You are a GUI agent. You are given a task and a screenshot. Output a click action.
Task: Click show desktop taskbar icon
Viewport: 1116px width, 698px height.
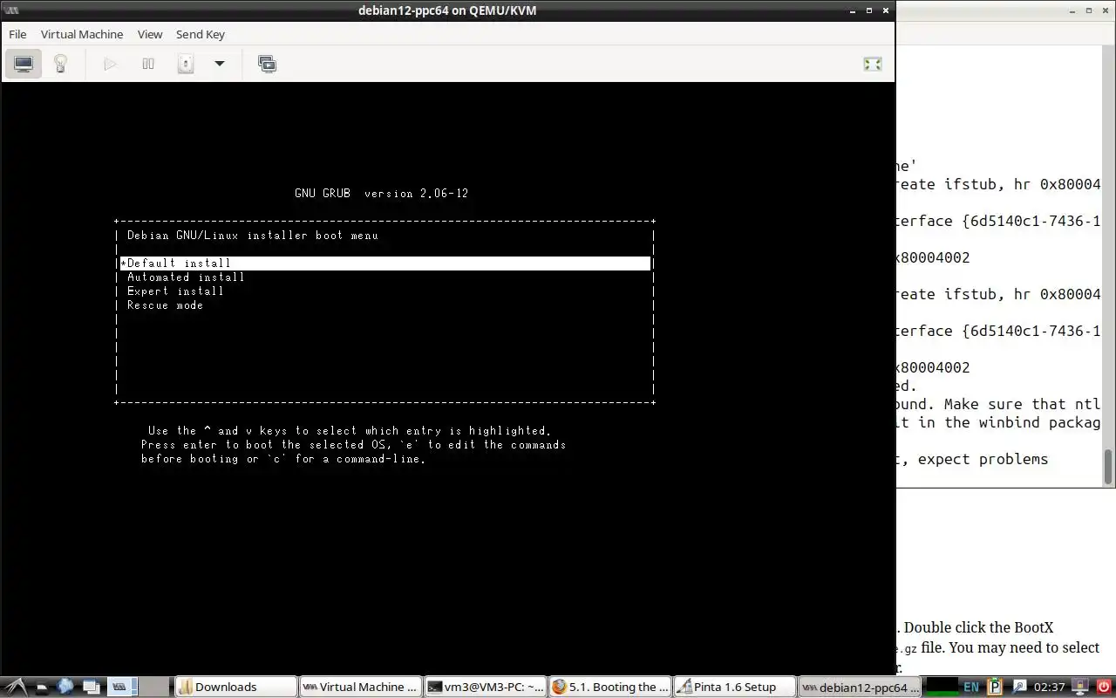pyautogui.click(x=92, y=687)
